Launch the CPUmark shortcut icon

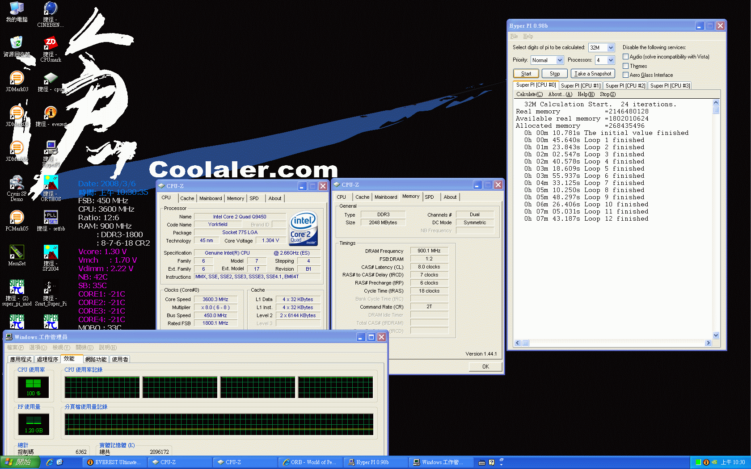pos(51,49)
